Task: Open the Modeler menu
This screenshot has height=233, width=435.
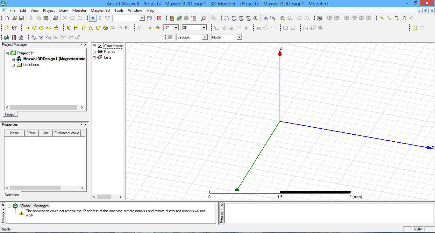Action: pyautogui.click(x=79, y=10)
